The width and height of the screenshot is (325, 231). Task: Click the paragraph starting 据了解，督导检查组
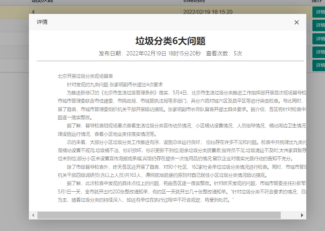coord(182,130)
